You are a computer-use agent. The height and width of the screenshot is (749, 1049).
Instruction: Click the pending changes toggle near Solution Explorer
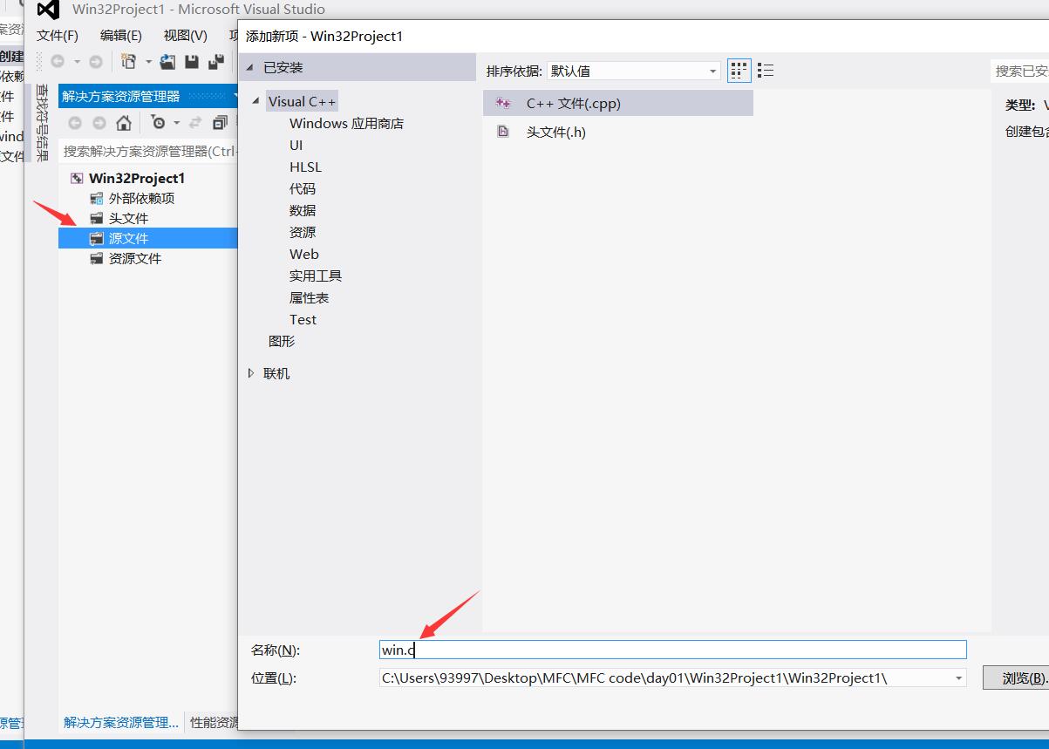158,123
